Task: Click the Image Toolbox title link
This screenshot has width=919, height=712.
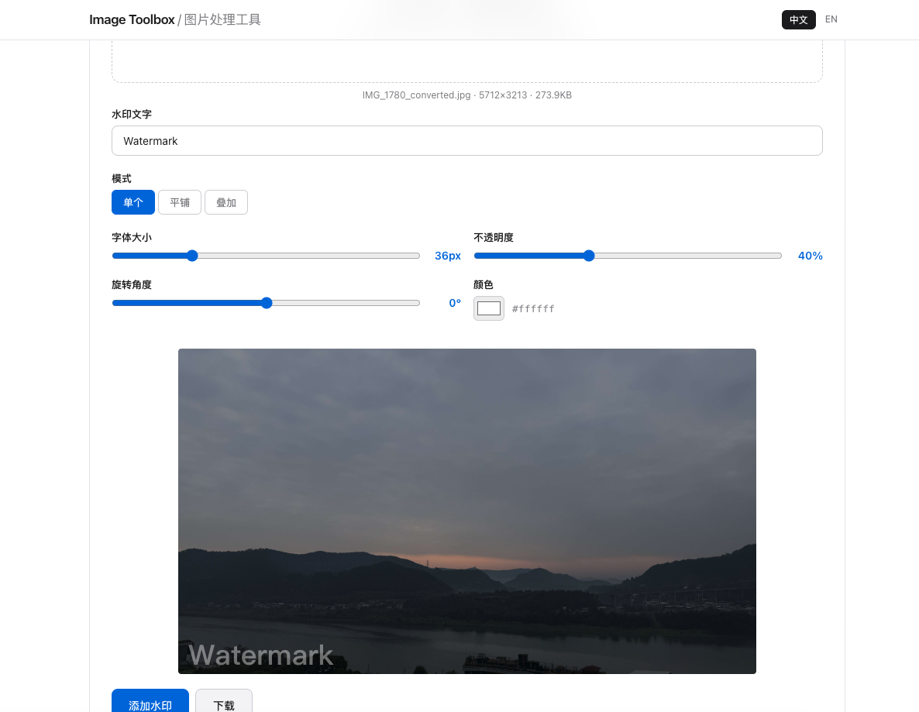Action: click(132, 19)
